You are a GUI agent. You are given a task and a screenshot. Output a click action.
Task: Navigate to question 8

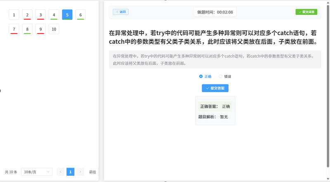click(x=27, y=29)
